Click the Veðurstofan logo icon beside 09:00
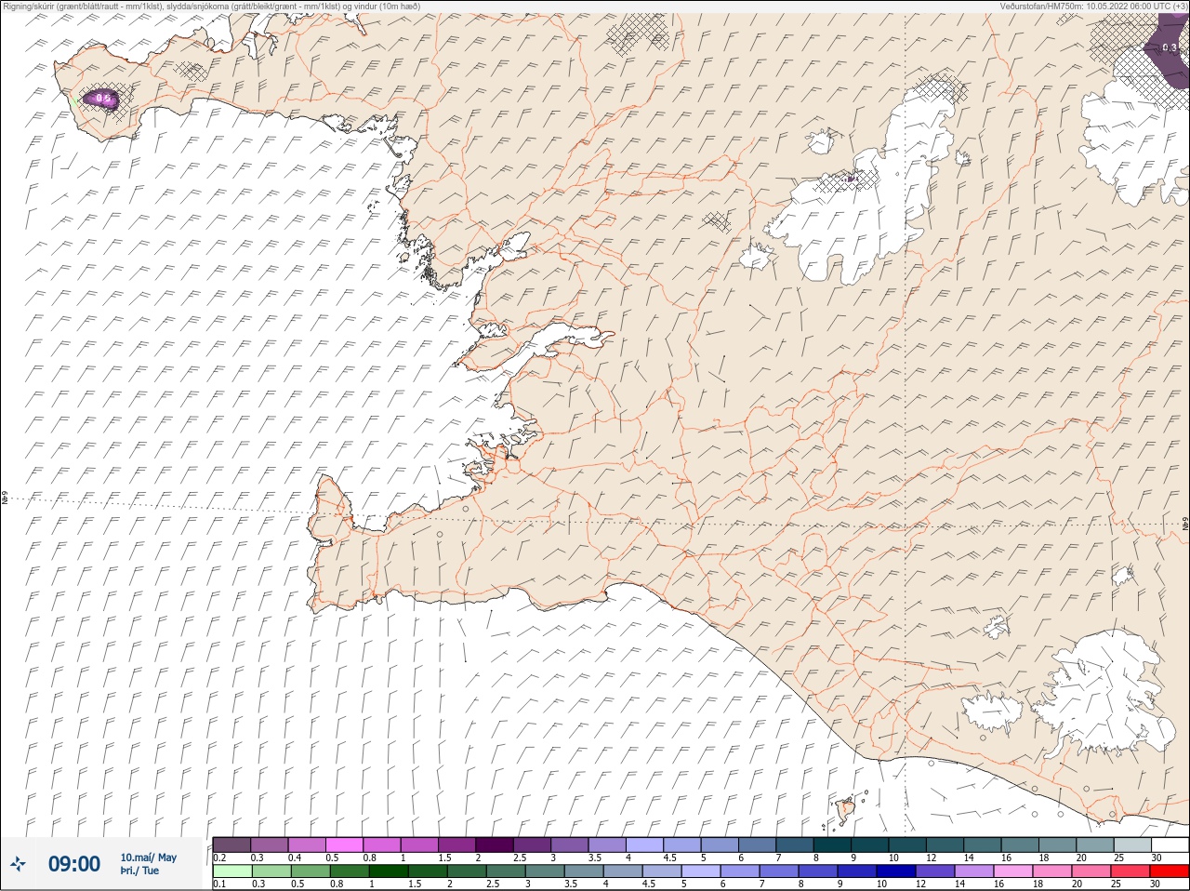Screen dimensions: 1190x891 coord(18,865)
